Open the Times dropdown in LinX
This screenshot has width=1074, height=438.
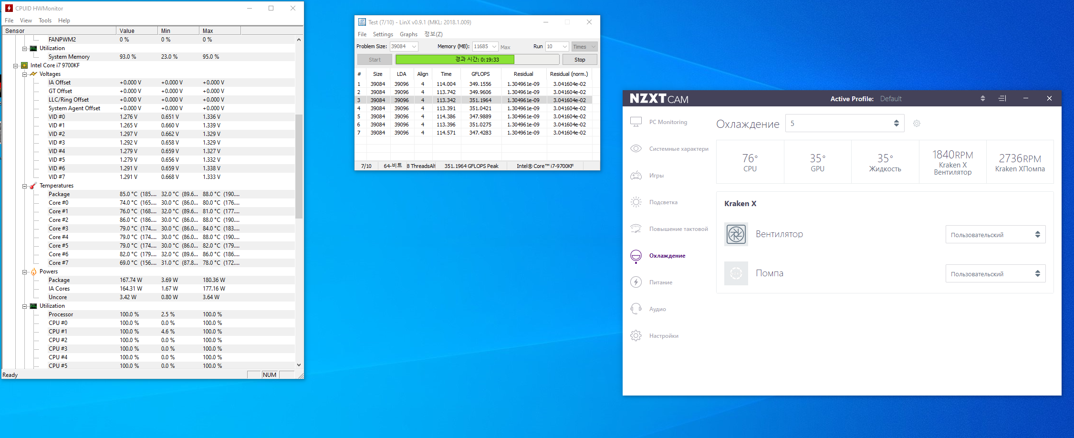point(584,46)
